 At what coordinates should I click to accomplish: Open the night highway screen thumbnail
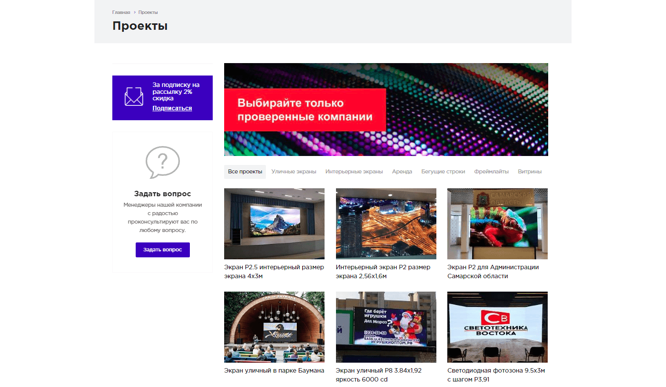386,224
